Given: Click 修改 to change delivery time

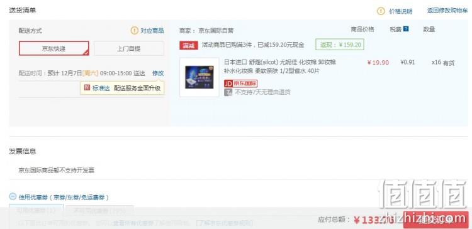Looking at the screenshot, I should click(158, 73).
